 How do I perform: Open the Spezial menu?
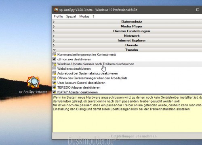(x=71, y=17)
